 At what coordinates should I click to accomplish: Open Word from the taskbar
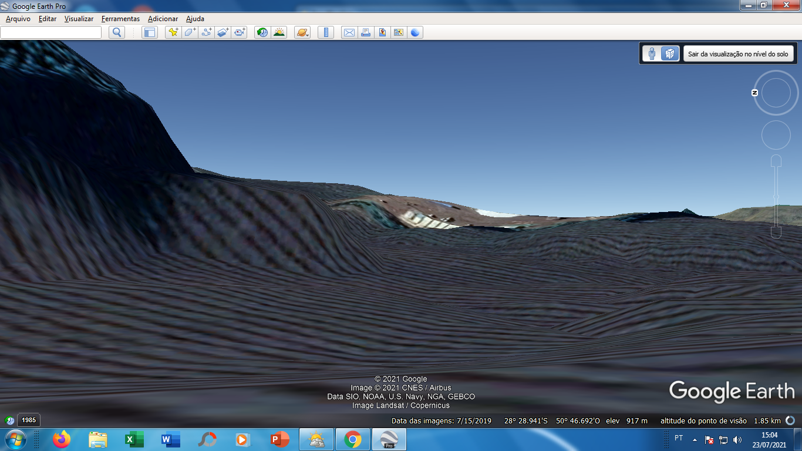(x=170, y=439)
